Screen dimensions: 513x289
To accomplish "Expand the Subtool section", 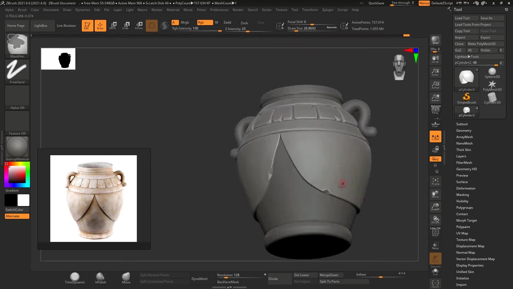I will coord(462,124).
